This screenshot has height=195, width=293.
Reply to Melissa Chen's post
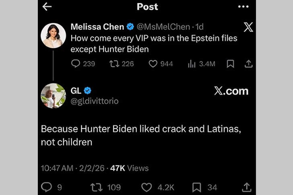click(76, 64)
